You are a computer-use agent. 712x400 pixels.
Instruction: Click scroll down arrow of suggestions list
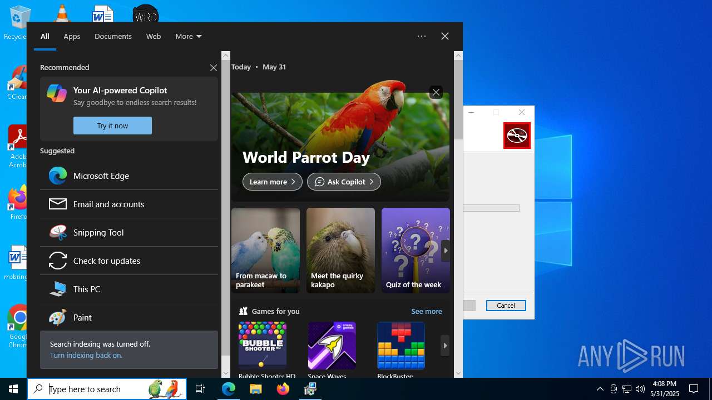pos(226,373)
